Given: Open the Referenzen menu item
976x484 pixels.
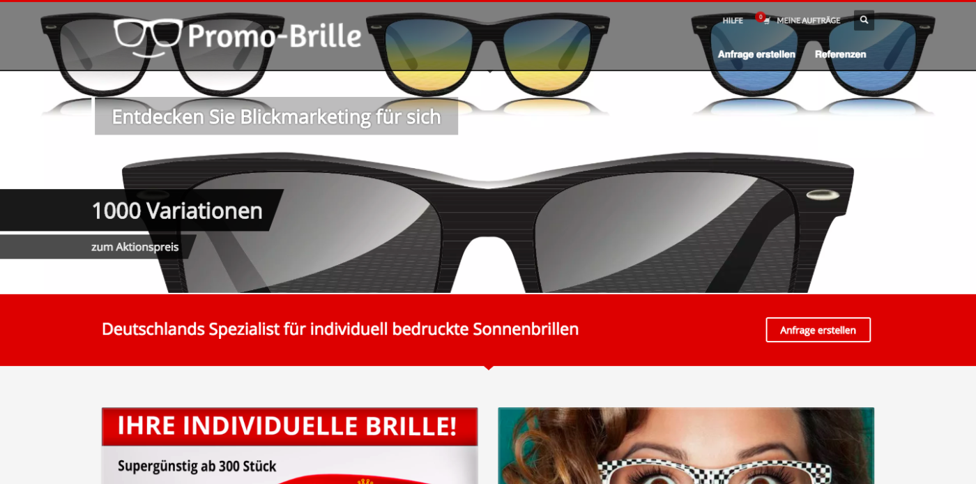Looking at the screenshot, I should (x=841, y=54).
